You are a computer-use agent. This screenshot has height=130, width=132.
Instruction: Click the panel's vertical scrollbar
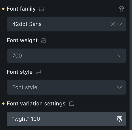pos(131,65)
